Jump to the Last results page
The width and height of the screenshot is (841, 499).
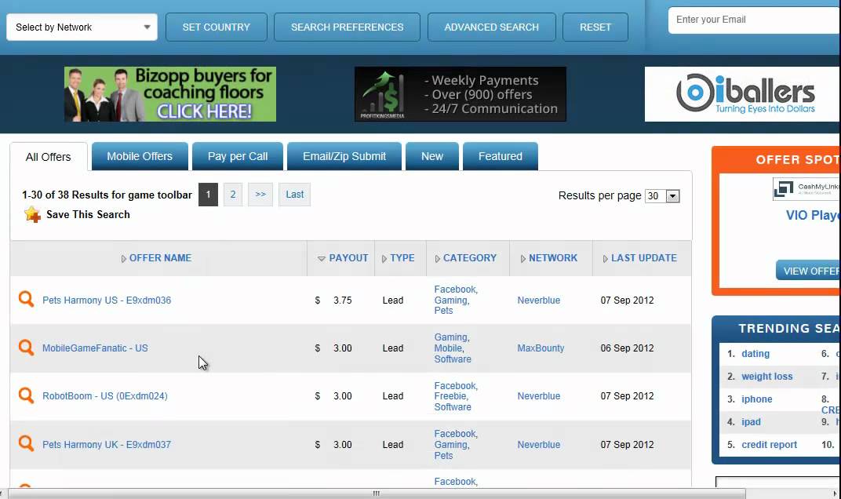(294, 195)
